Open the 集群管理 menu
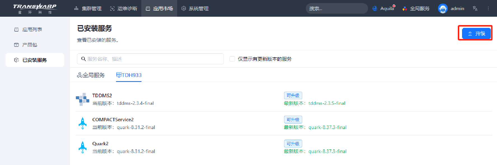This screenshot has height=165, width=497. [x=88, y=9]
